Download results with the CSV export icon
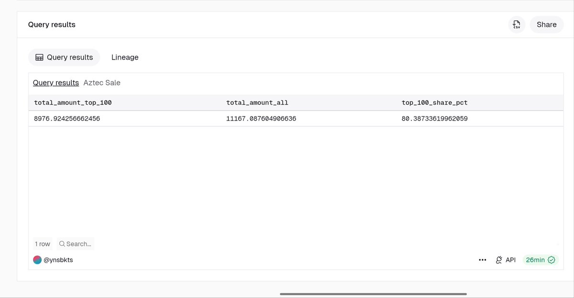 [x=517, y=24]
